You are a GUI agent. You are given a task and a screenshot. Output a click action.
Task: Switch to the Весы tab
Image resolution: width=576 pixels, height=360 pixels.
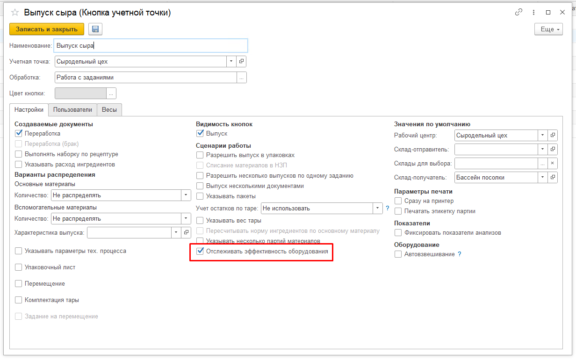109,110
